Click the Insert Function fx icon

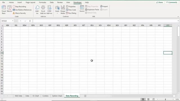[30, 21]
